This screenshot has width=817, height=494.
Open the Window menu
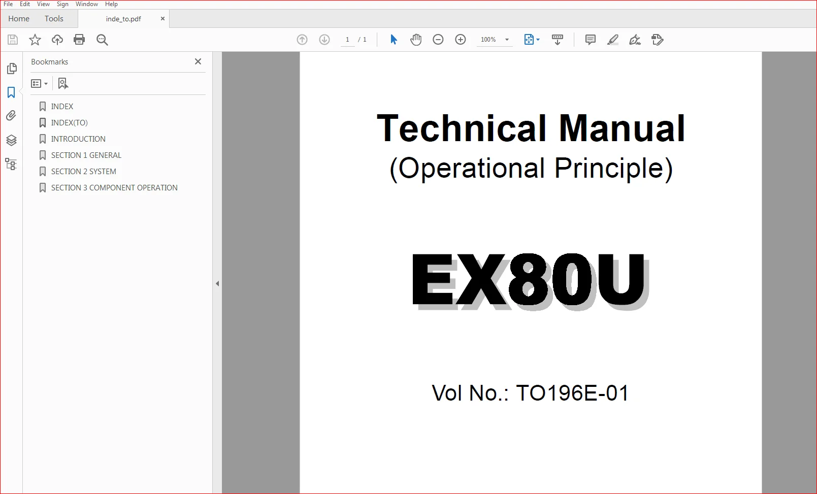coord(87,4)
